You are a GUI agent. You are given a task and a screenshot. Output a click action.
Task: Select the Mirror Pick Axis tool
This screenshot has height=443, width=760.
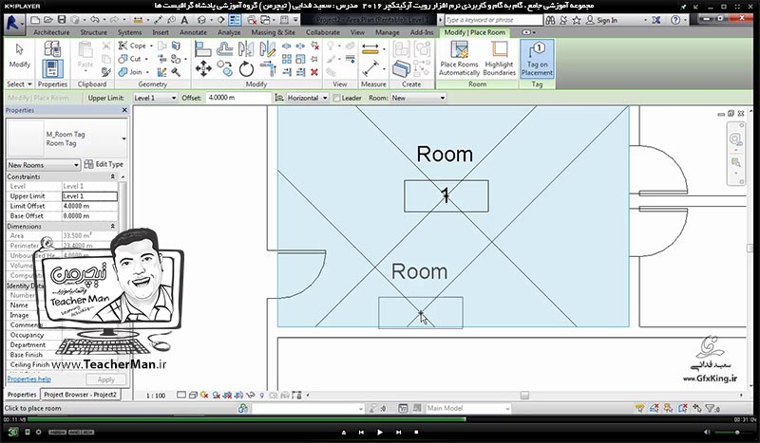click(246, 48)
